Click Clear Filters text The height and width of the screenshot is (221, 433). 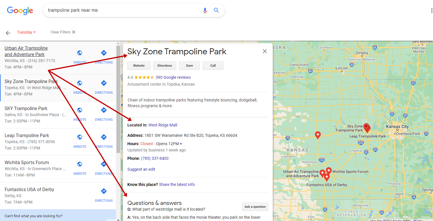coord(60,32)
